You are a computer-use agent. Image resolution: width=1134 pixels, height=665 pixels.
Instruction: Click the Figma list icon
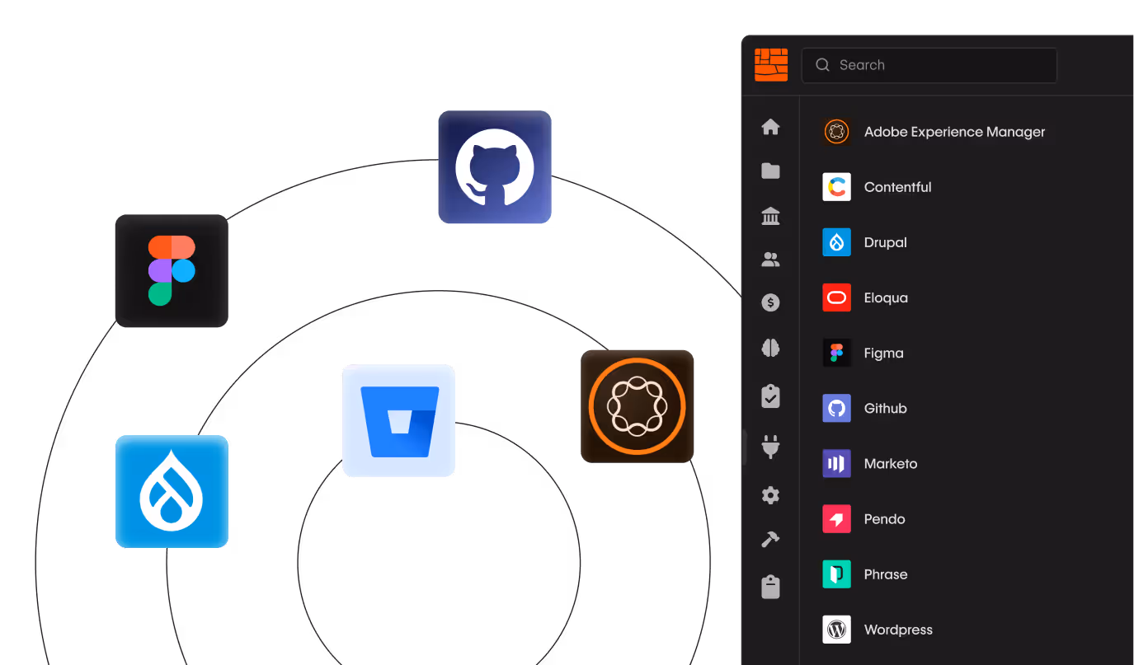(836, 353)
